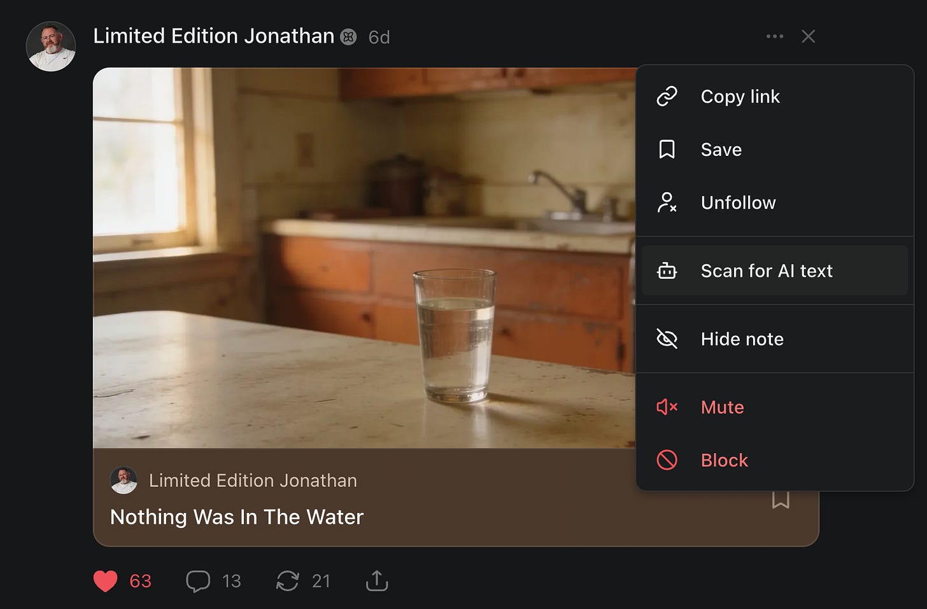Screen dimensions: 927x609
Task: Select Copy link from the menu
Action: 775,96
